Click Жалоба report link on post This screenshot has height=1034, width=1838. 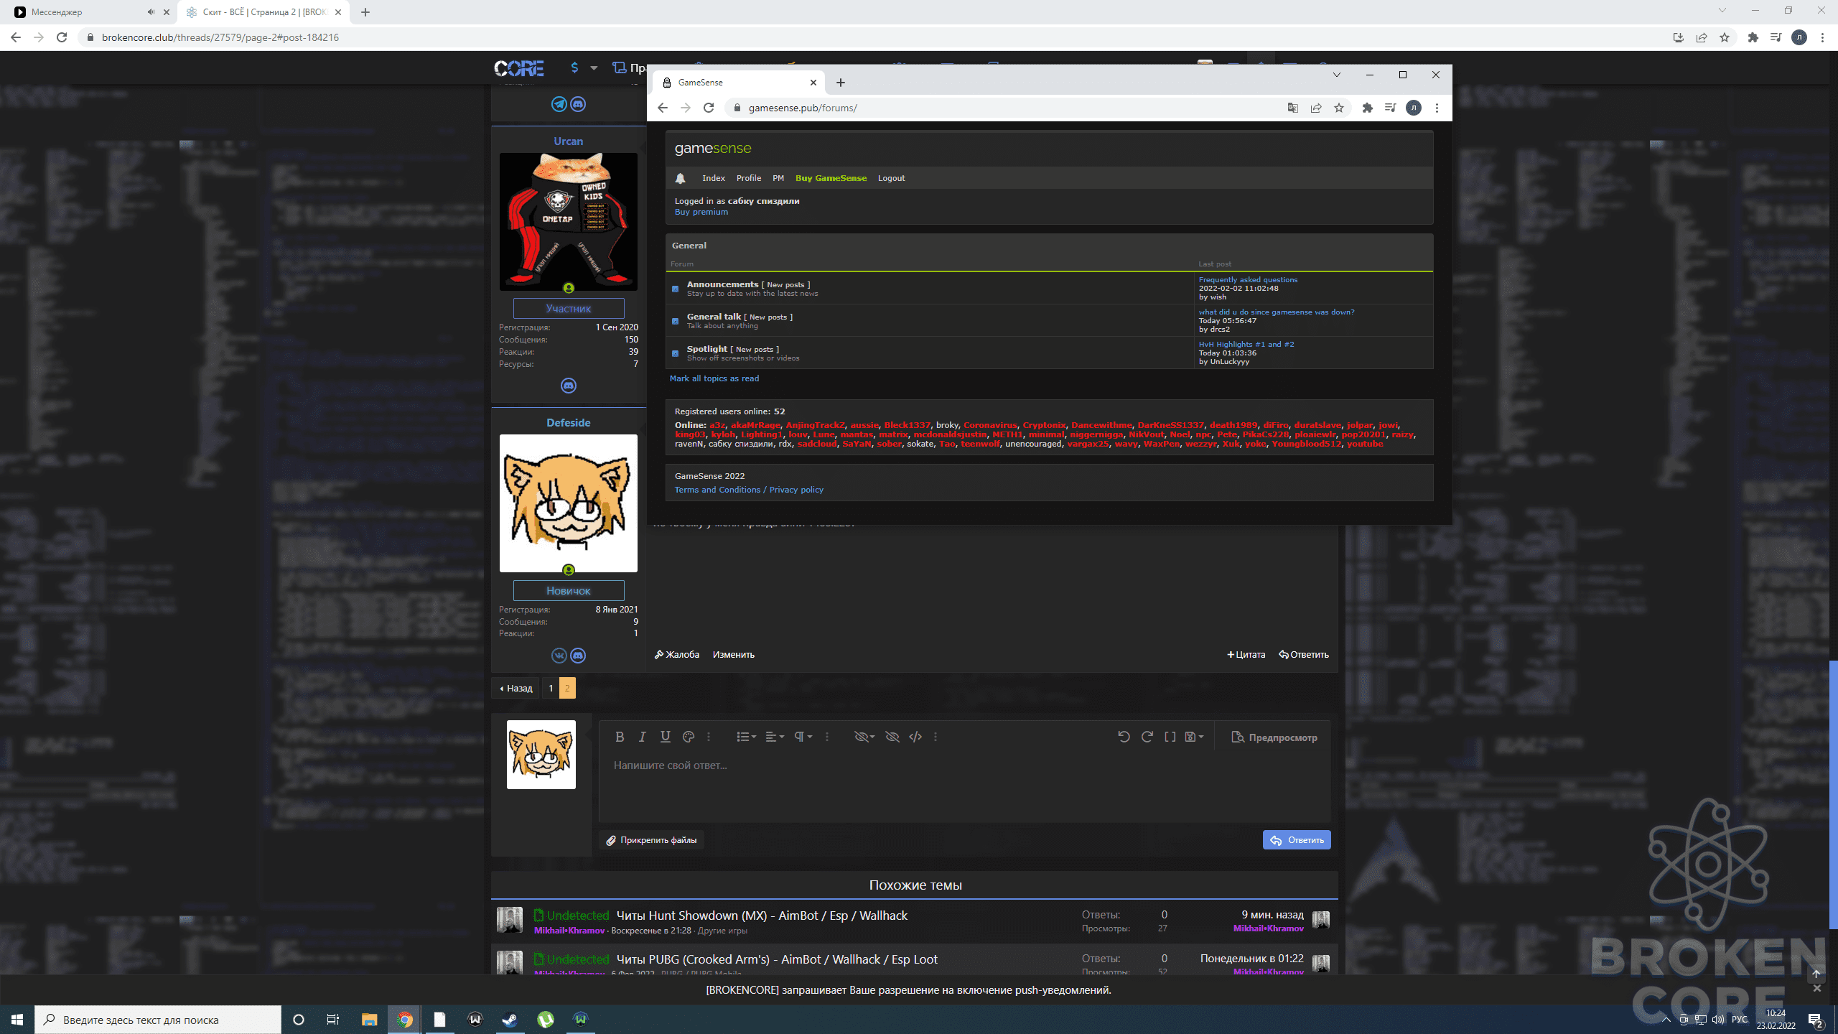677,655
